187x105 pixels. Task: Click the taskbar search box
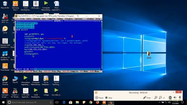(30, 102)
